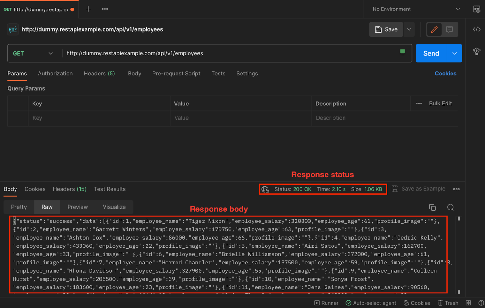Open the Headers (5) request tab

[99, 74]
